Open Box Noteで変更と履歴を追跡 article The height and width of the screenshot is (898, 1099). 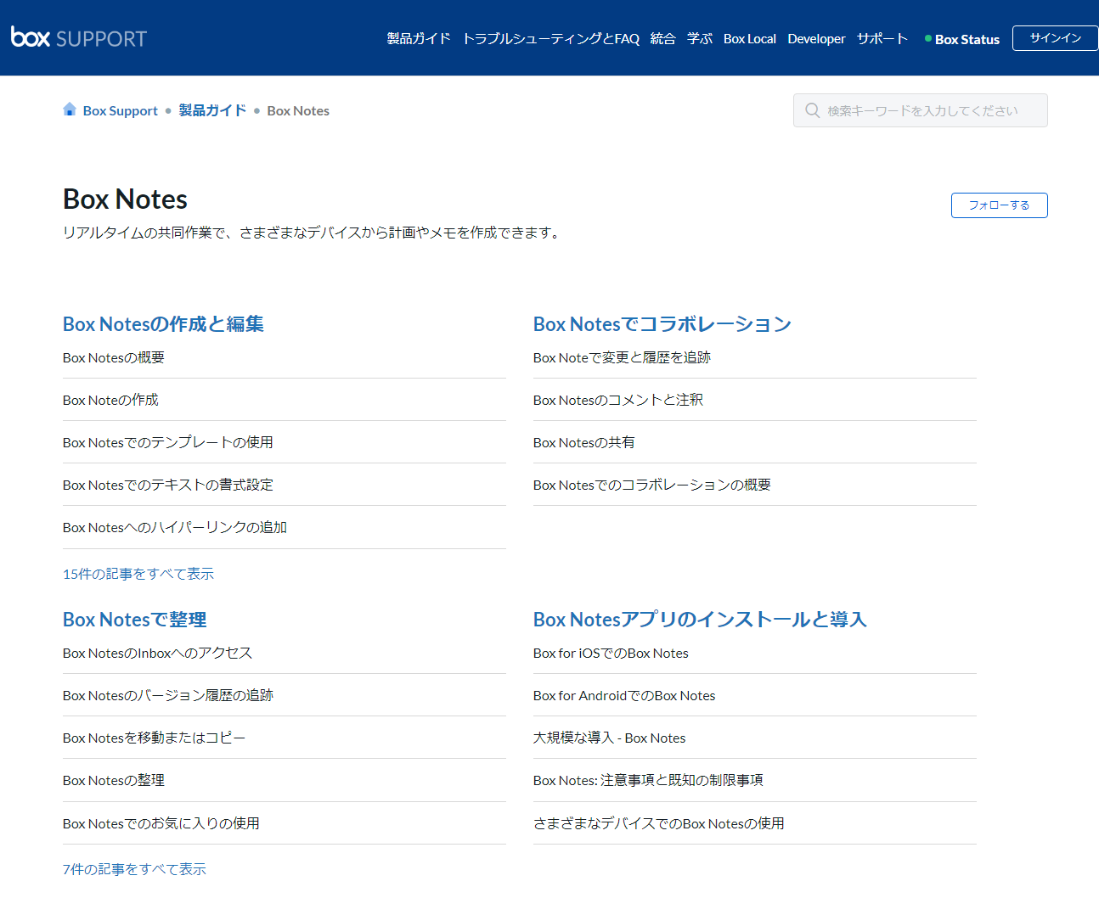click(x=622, y=357)
